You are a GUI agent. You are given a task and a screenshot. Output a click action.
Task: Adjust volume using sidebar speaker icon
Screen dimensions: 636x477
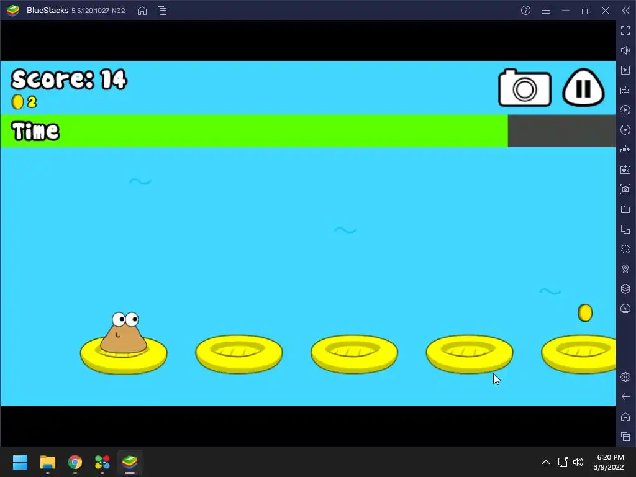pyautogui.click(x=625, y=50)
